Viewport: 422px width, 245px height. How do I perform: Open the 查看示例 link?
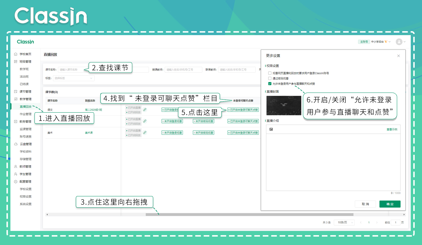392,130
